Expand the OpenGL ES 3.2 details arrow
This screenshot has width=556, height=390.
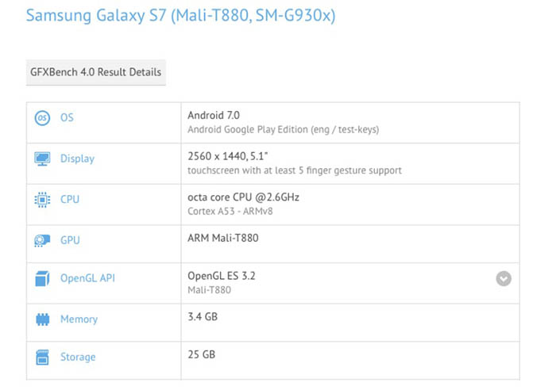pos(504,279)
